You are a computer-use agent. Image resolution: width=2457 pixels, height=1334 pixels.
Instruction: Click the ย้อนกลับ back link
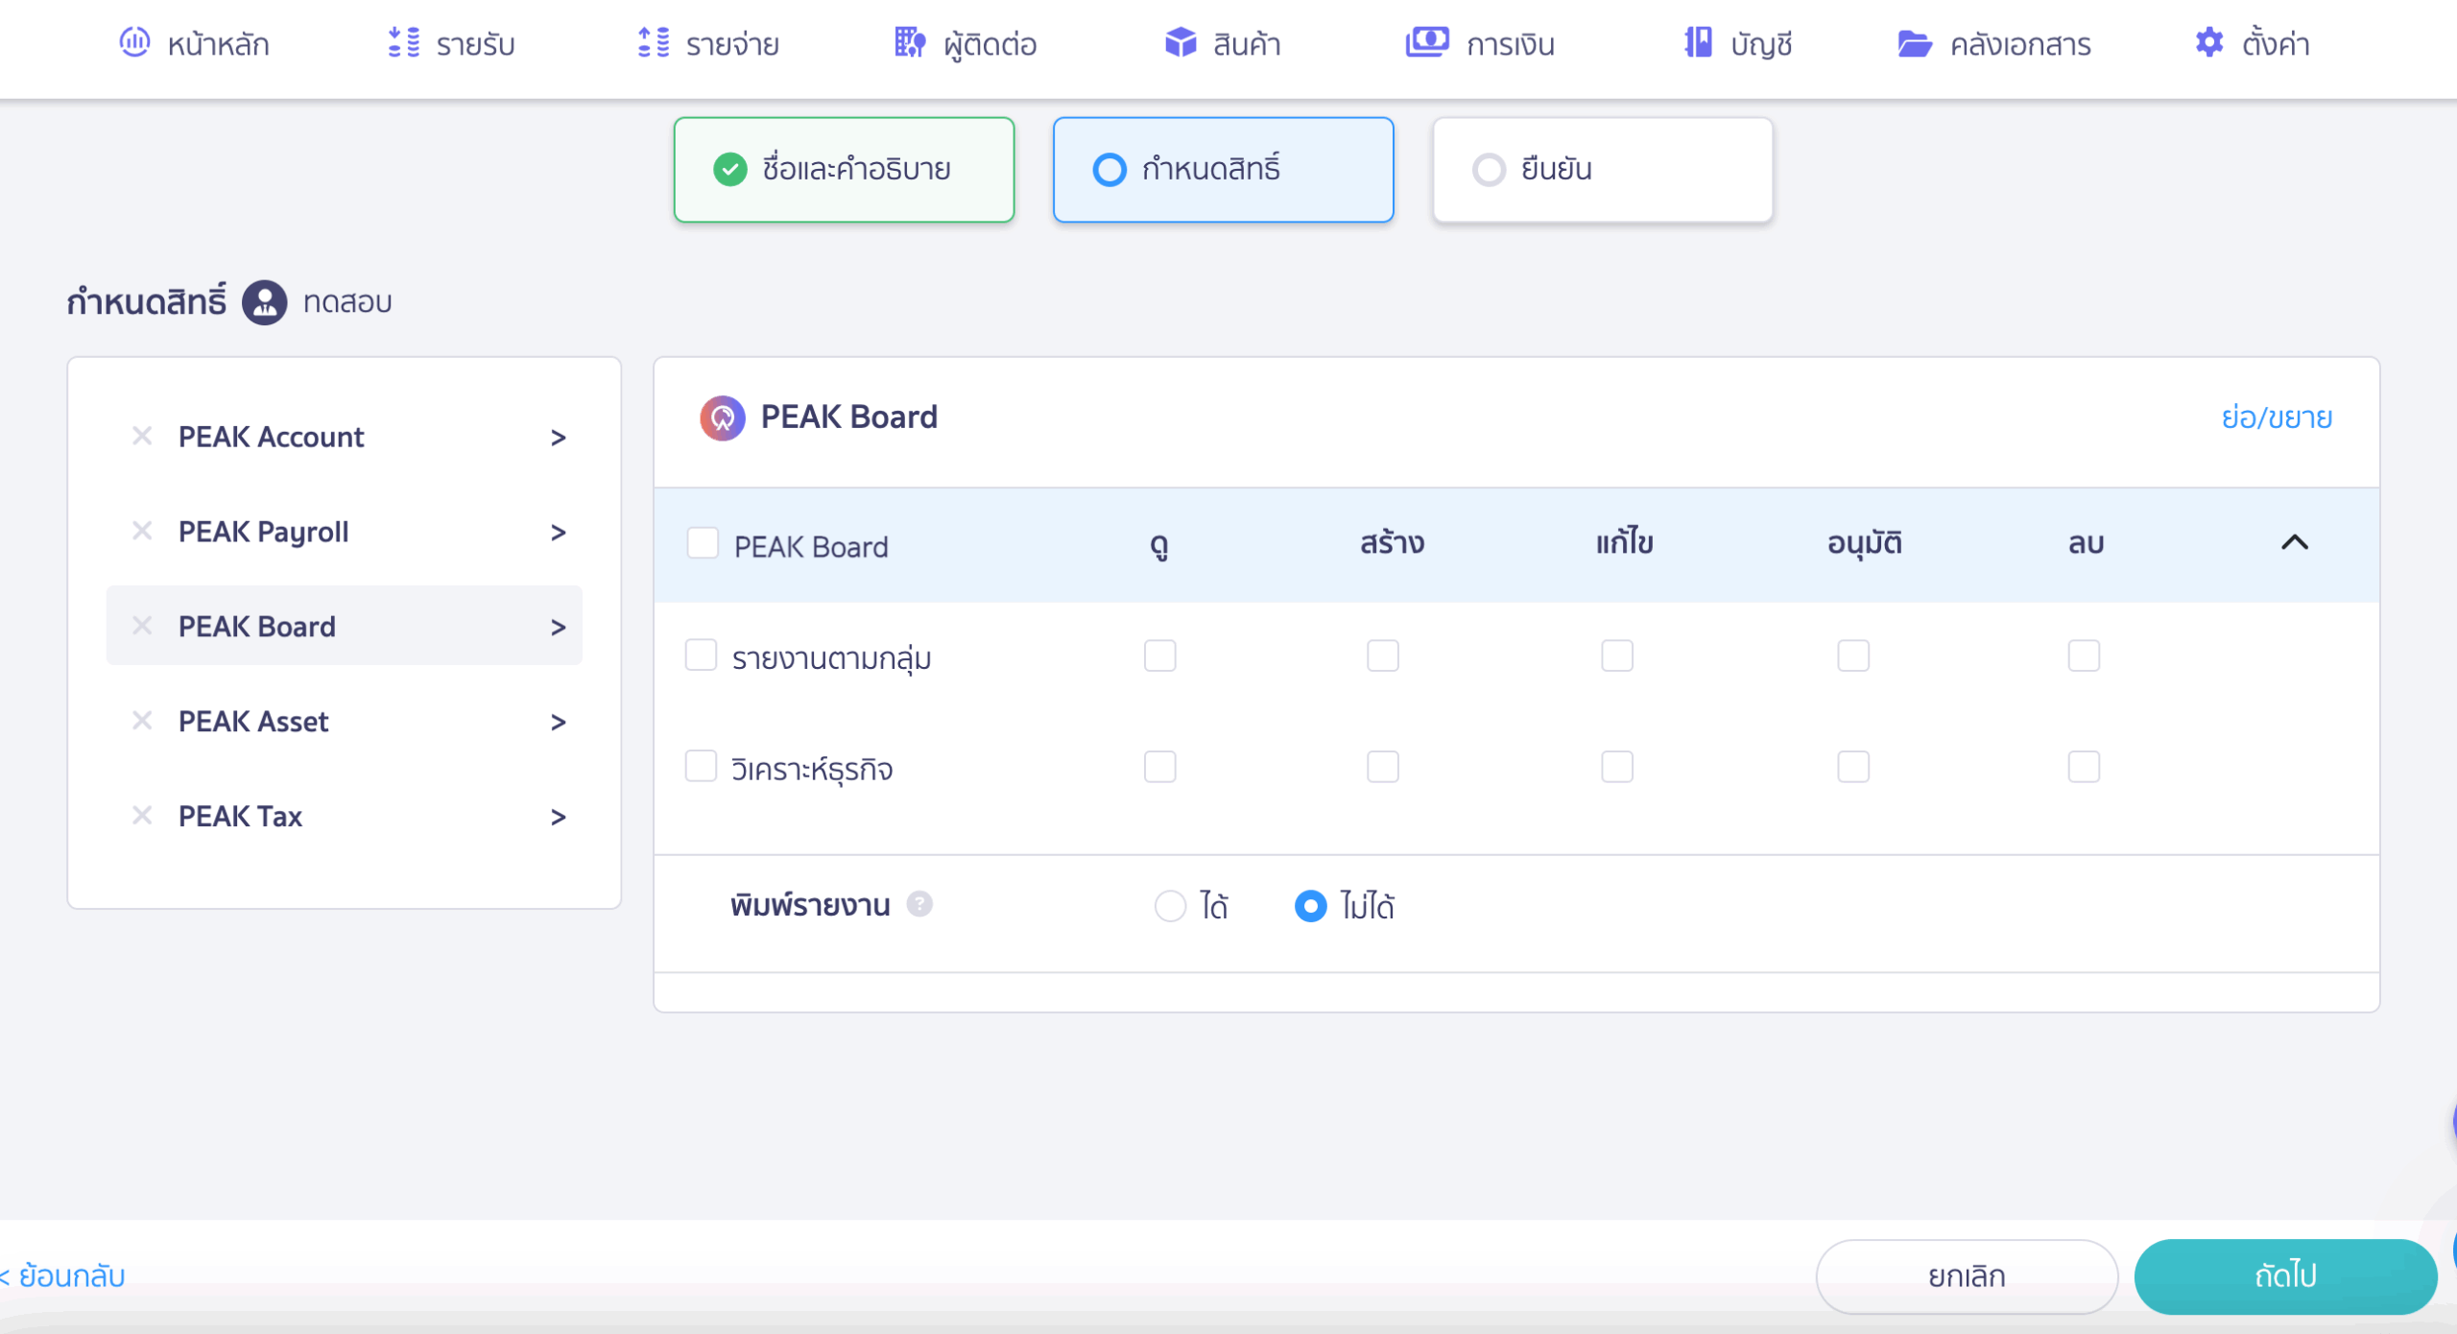[x=63, y=1275]
